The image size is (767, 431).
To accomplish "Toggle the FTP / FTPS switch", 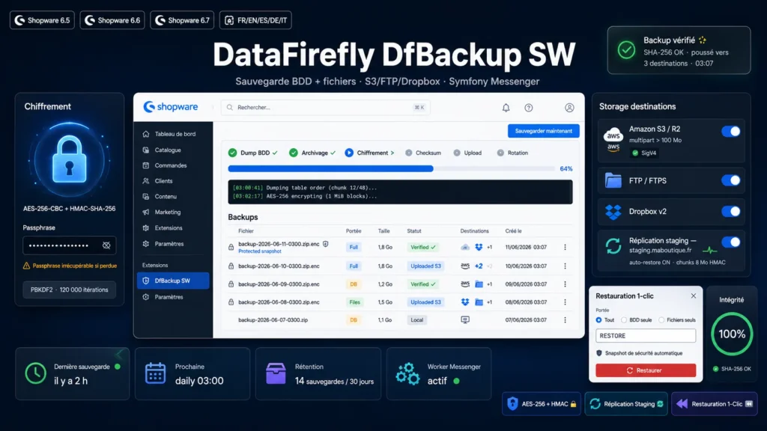I will click(731, 180).
